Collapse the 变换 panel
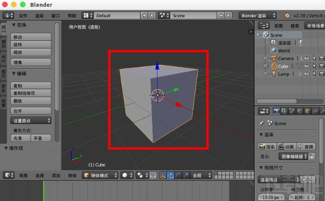The height and width of the screenshot is (201, 325). (14, 25)
